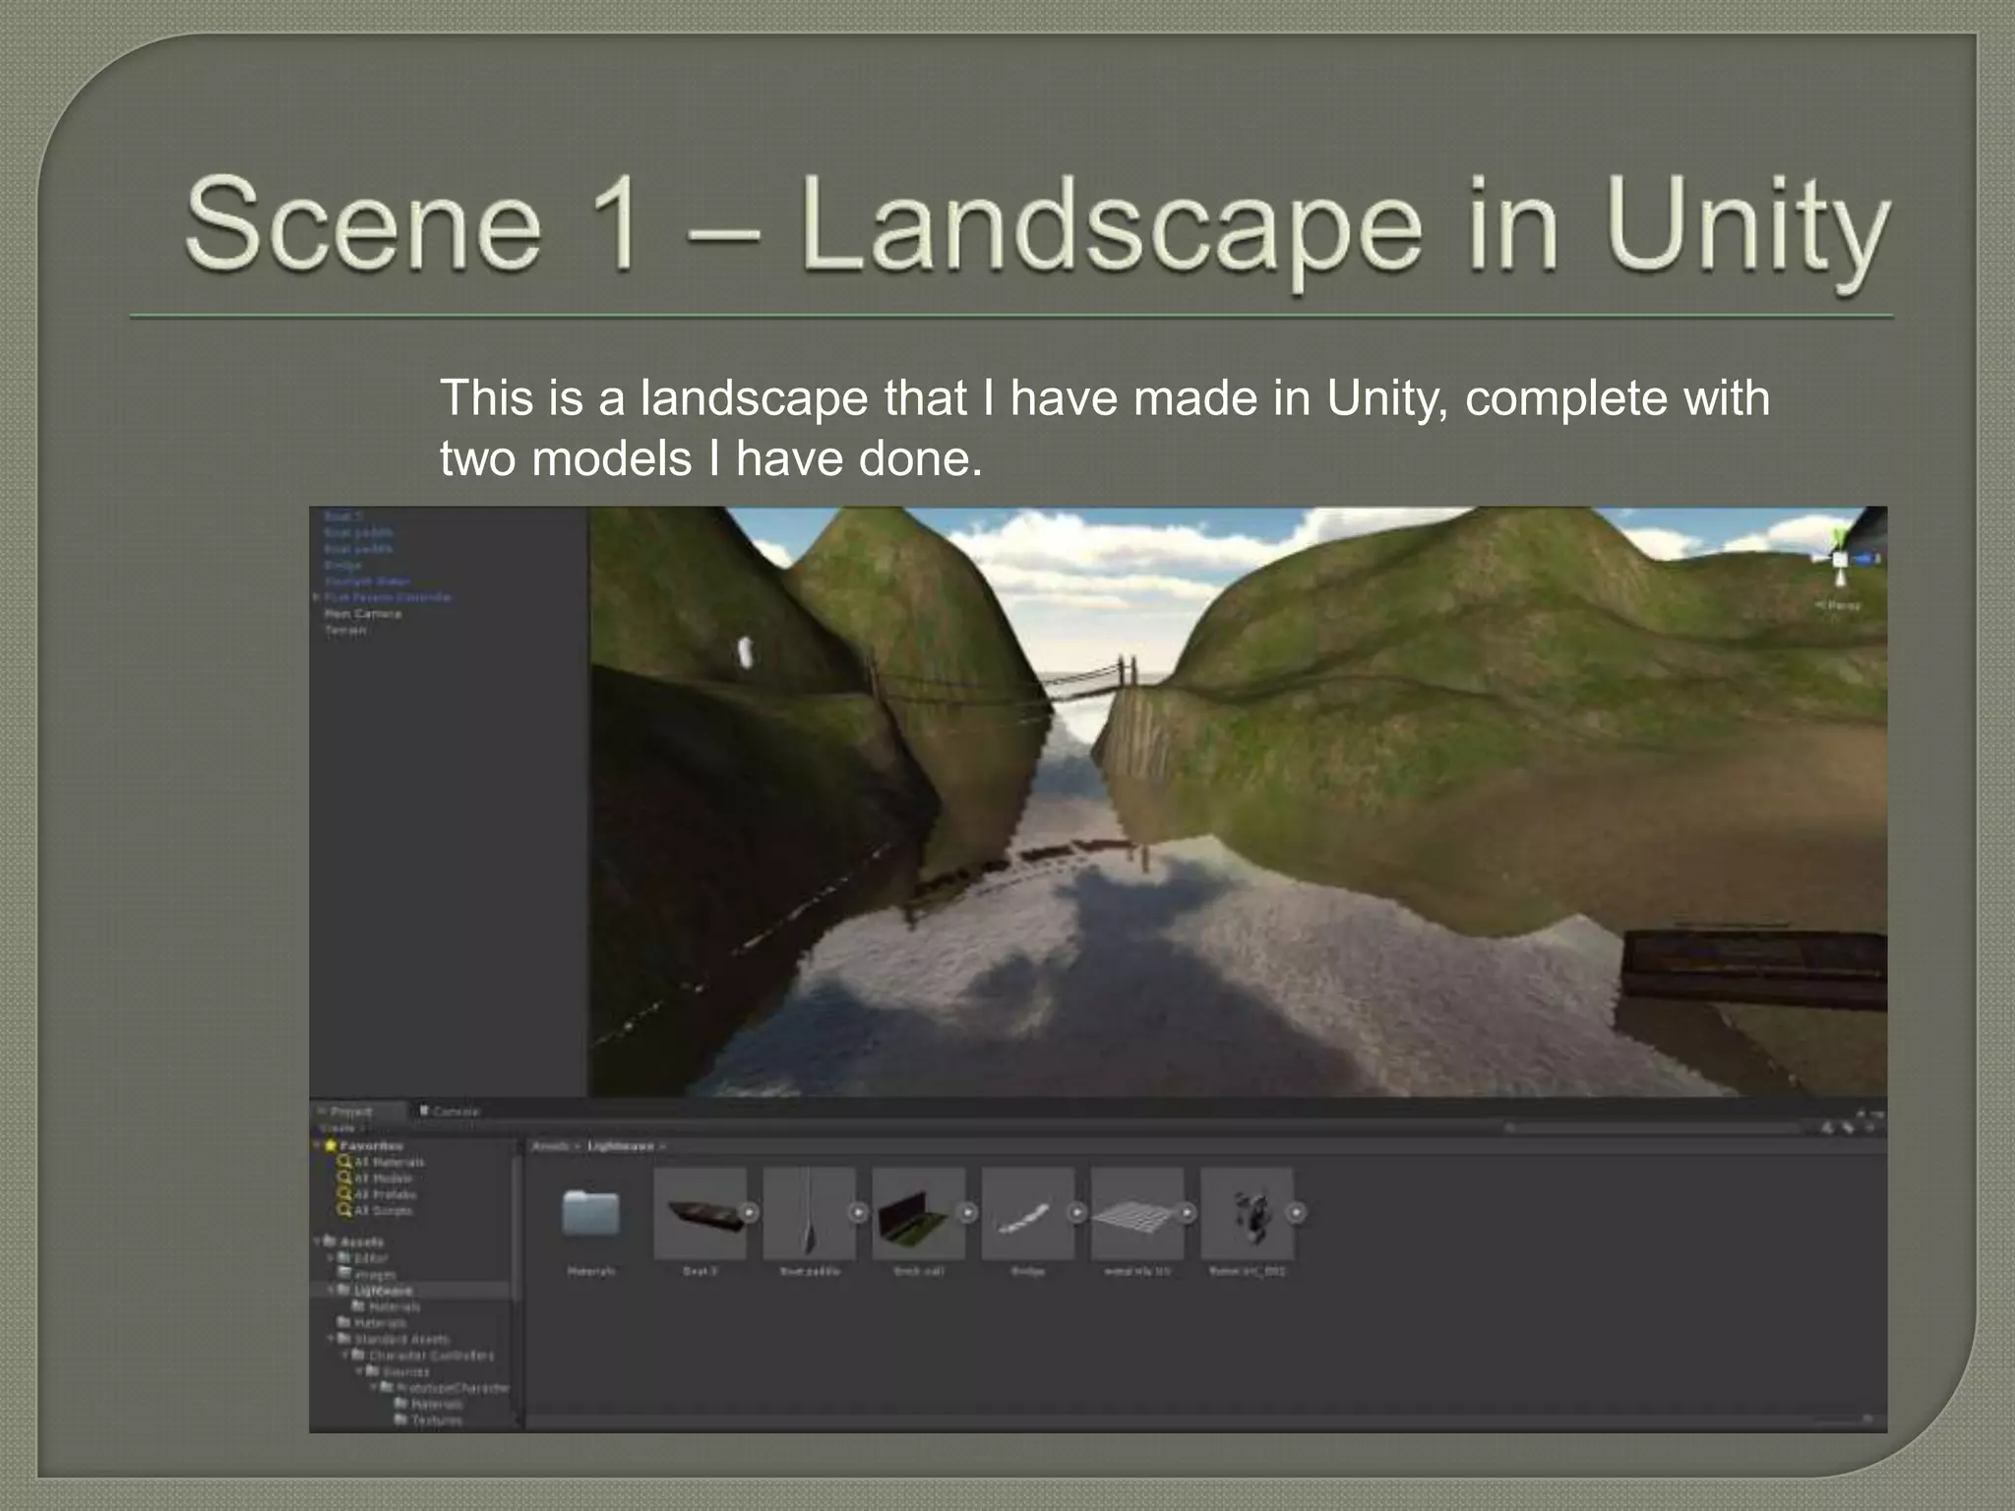The height and width of the screenshot is (1511, 2015).
Task: Select the Boat 3 model asset
Action: coord(700,1213)
